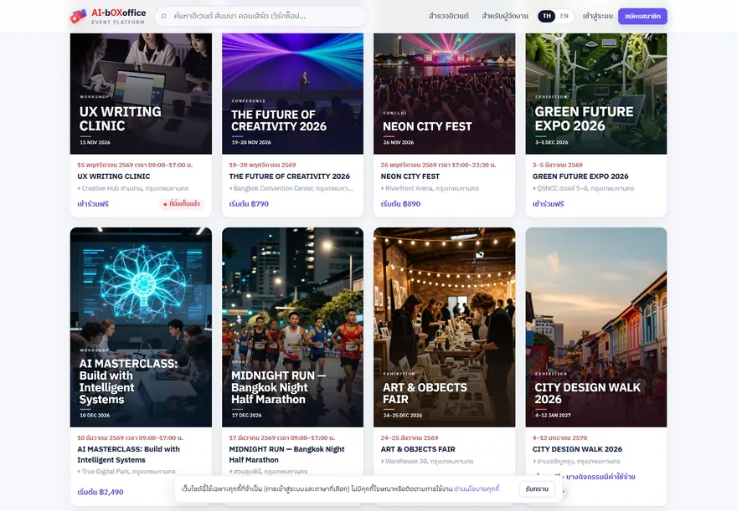This screenshot has width=737, height=511.
Task: Open the สำหรับผู้จัดงาน navigation item
Action: (505, 16)
